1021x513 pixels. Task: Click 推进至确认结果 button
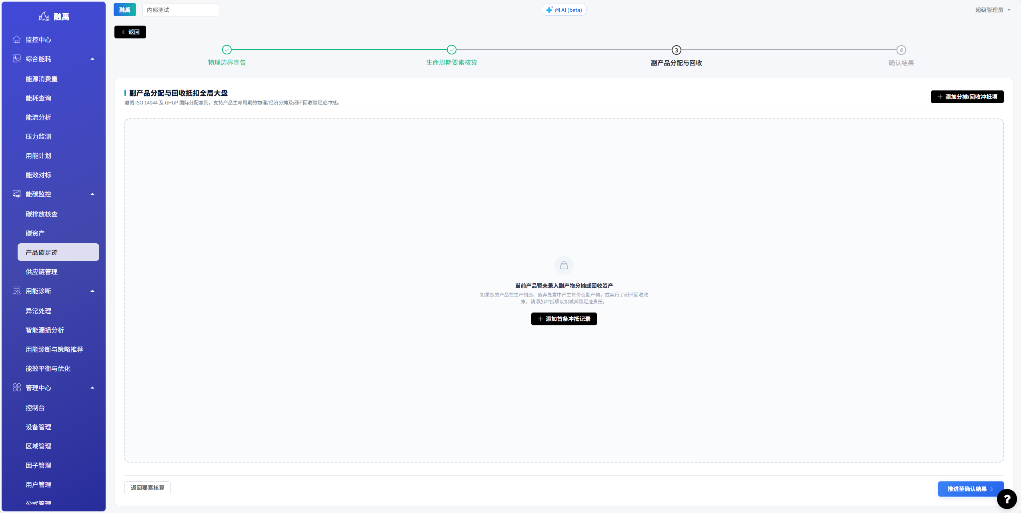coord(971,489)
